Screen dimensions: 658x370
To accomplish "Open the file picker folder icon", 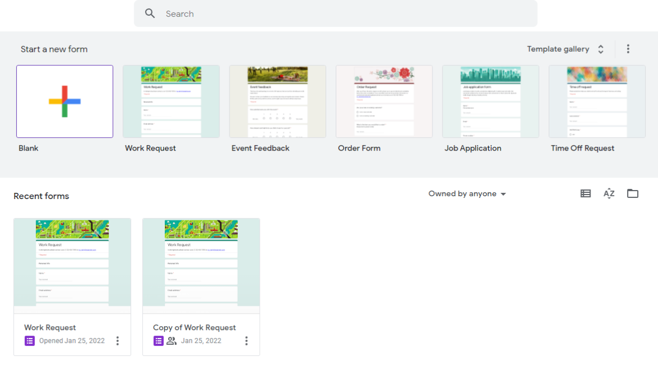I will click(632, 193).
